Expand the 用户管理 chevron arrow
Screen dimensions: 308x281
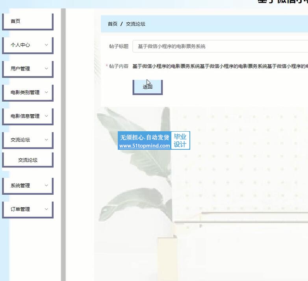click(46, 69)
